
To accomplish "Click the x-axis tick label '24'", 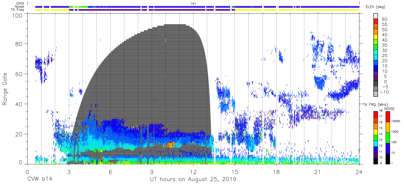I will pyautogui.click(x=359, y=172).
